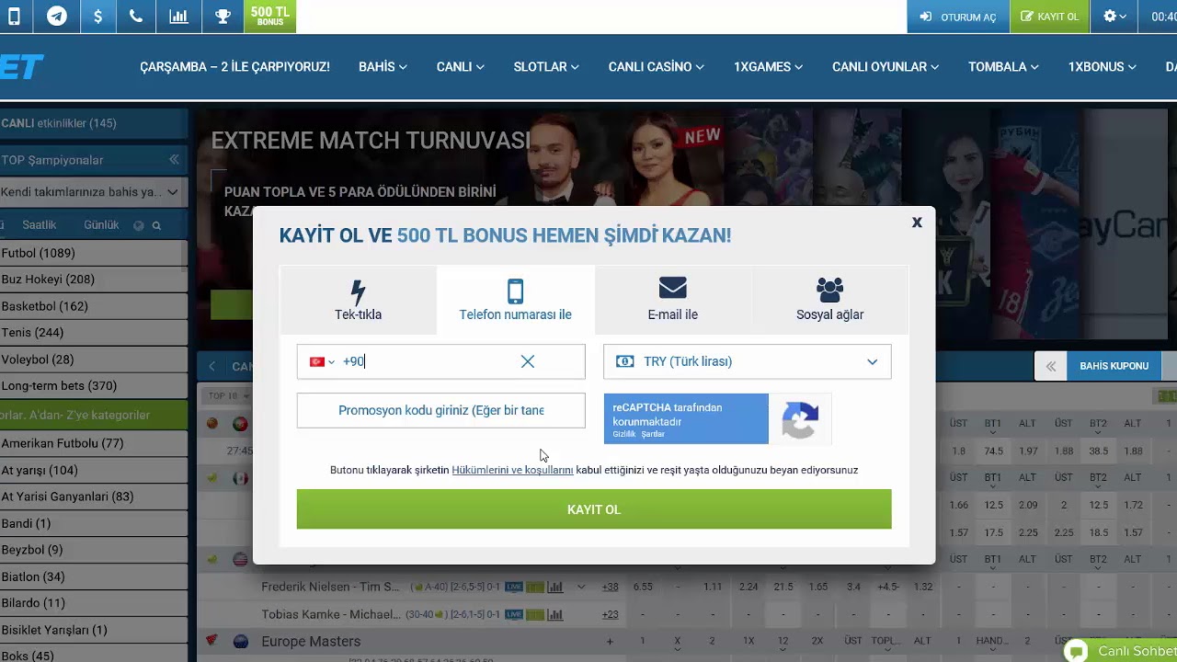Click the round icon next to Günlük
1177x662 pixels.
coord(139,225)
